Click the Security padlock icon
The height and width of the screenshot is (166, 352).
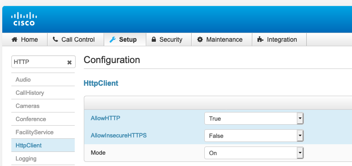154,39
